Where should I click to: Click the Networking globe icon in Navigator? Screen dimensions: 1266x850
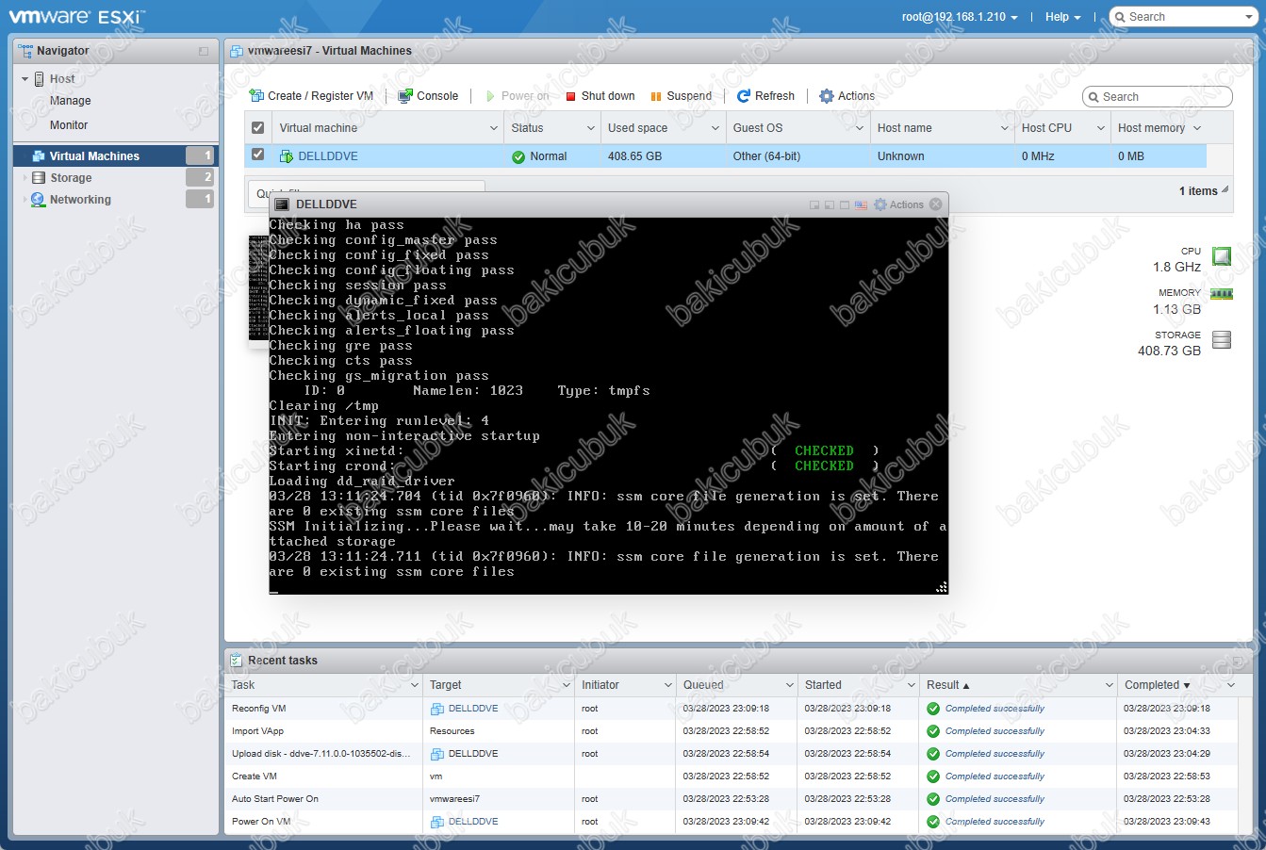(39, 200)
